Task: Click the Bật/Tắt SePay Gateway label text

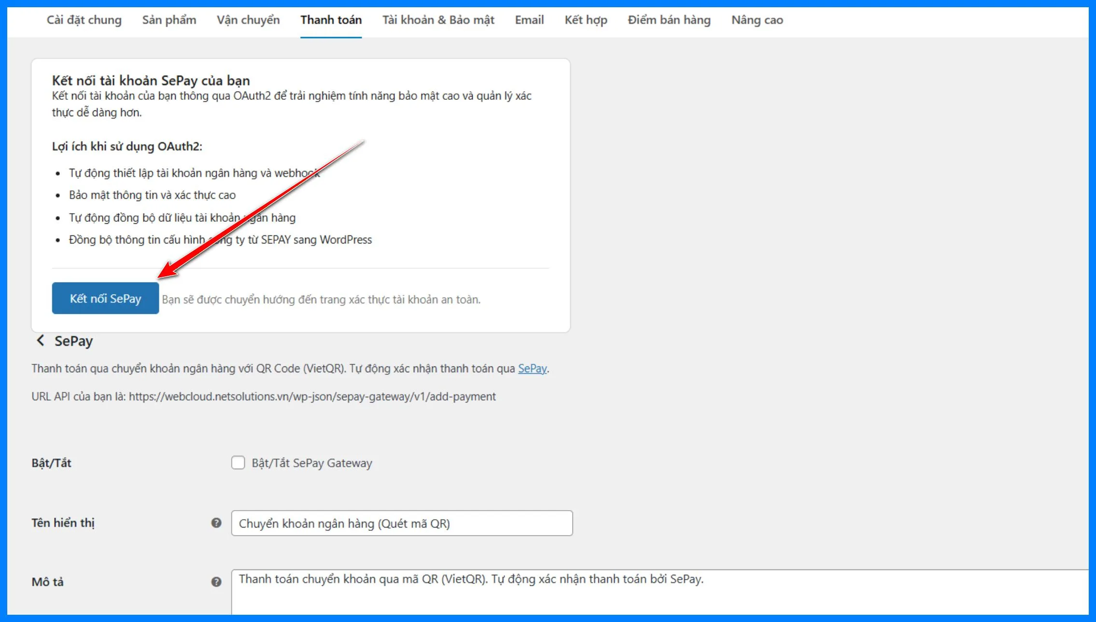Action: tap(312, 463)
